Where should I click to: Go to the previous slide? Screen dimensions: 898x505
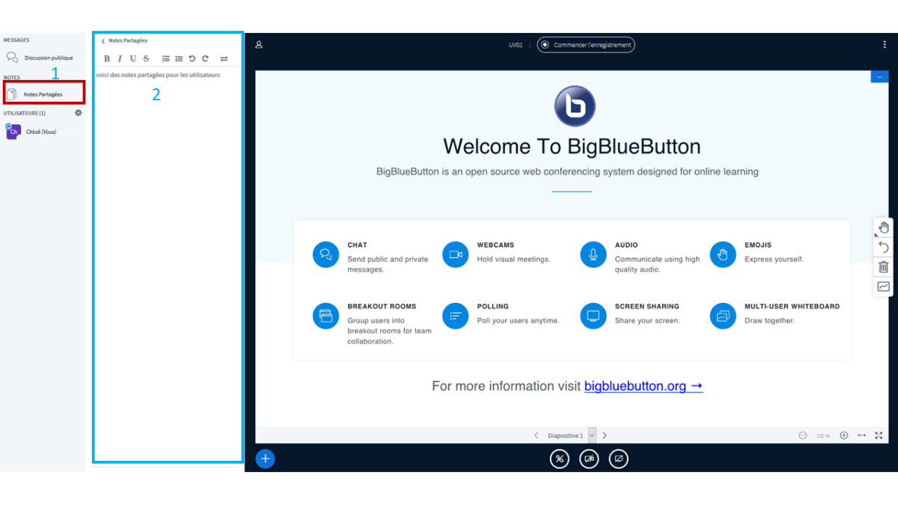[x=536, y=435]
